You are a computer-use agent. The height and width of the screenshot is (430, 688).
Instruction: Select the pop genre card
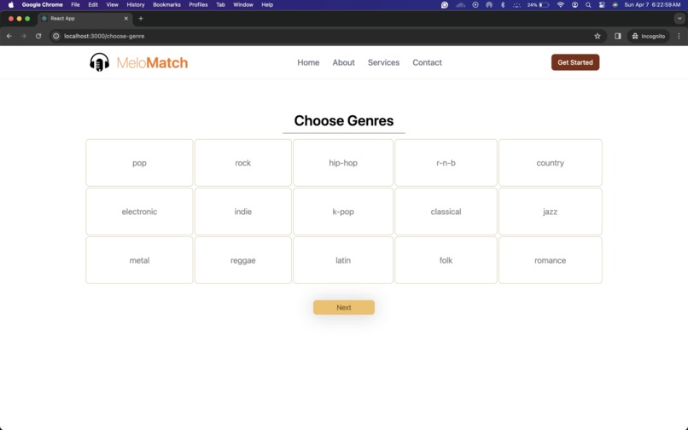(139, 163)
